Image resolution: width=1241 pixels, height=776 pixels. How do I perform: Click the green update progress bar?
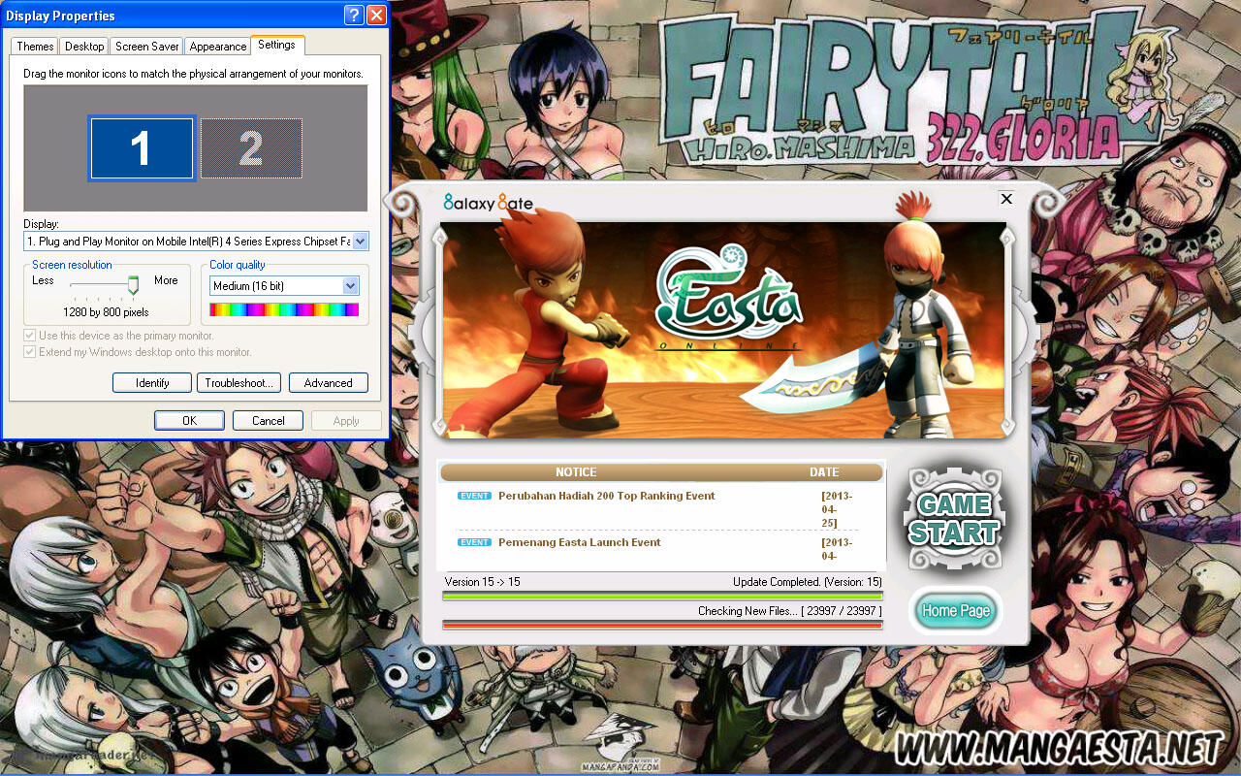662,596
